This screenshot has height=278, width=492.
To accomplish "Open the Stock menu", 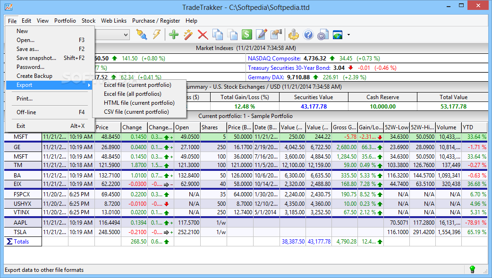I will pos(88,21).
